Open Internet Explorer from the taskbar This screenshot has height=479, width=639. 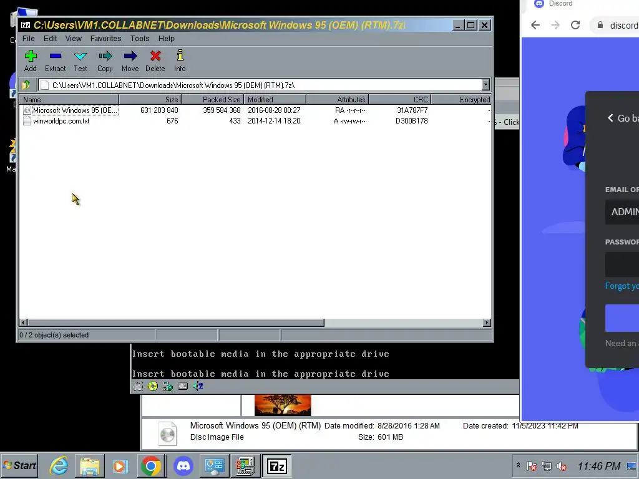coord(59,465)
